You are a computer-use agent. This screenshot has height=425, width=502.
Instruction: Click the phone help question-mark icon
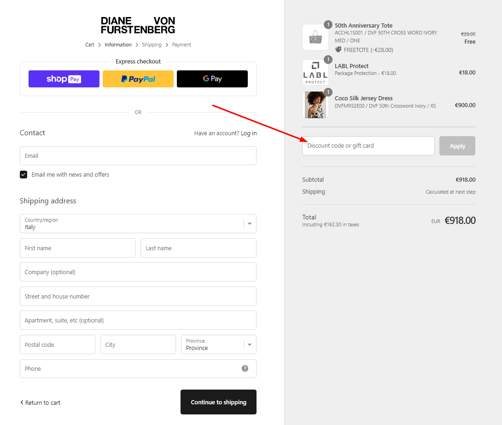[245, 369]
